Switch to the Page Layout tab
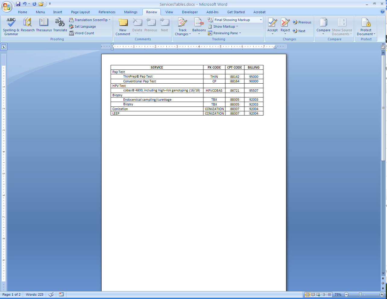The width and height of the screenshot is (387, 299). click(x=80, y=12)
